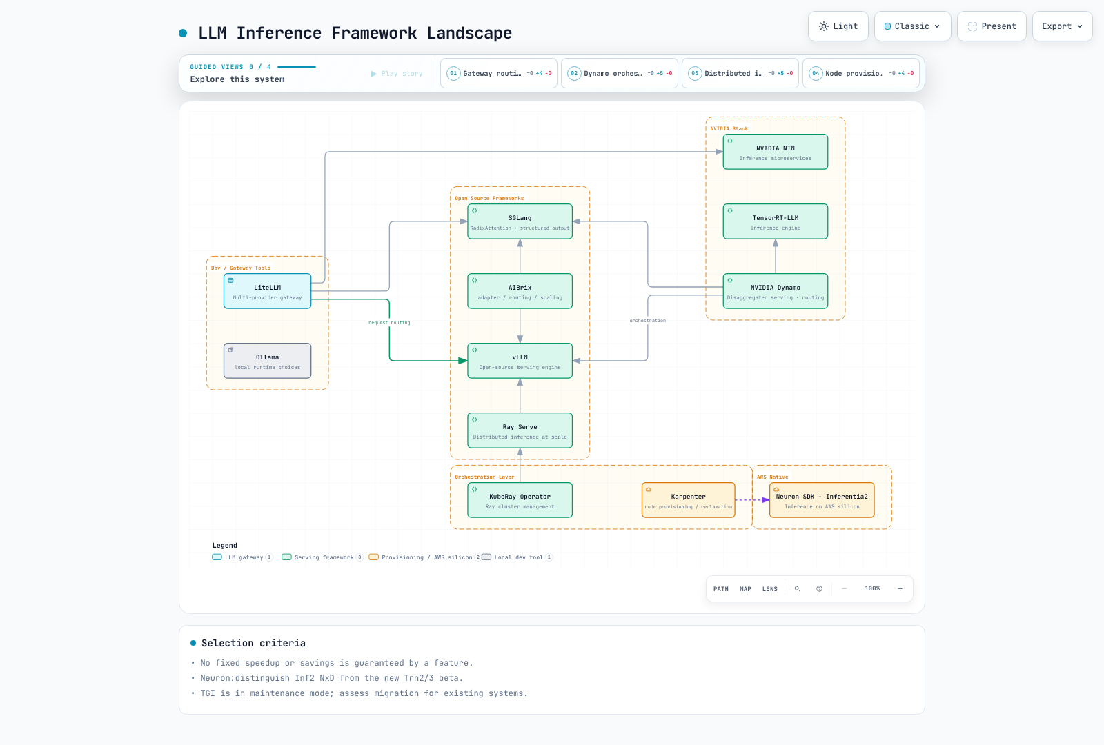Zoom out with the minus button
This screenshot has width=1104, height=745.
[x=844, y=589]
